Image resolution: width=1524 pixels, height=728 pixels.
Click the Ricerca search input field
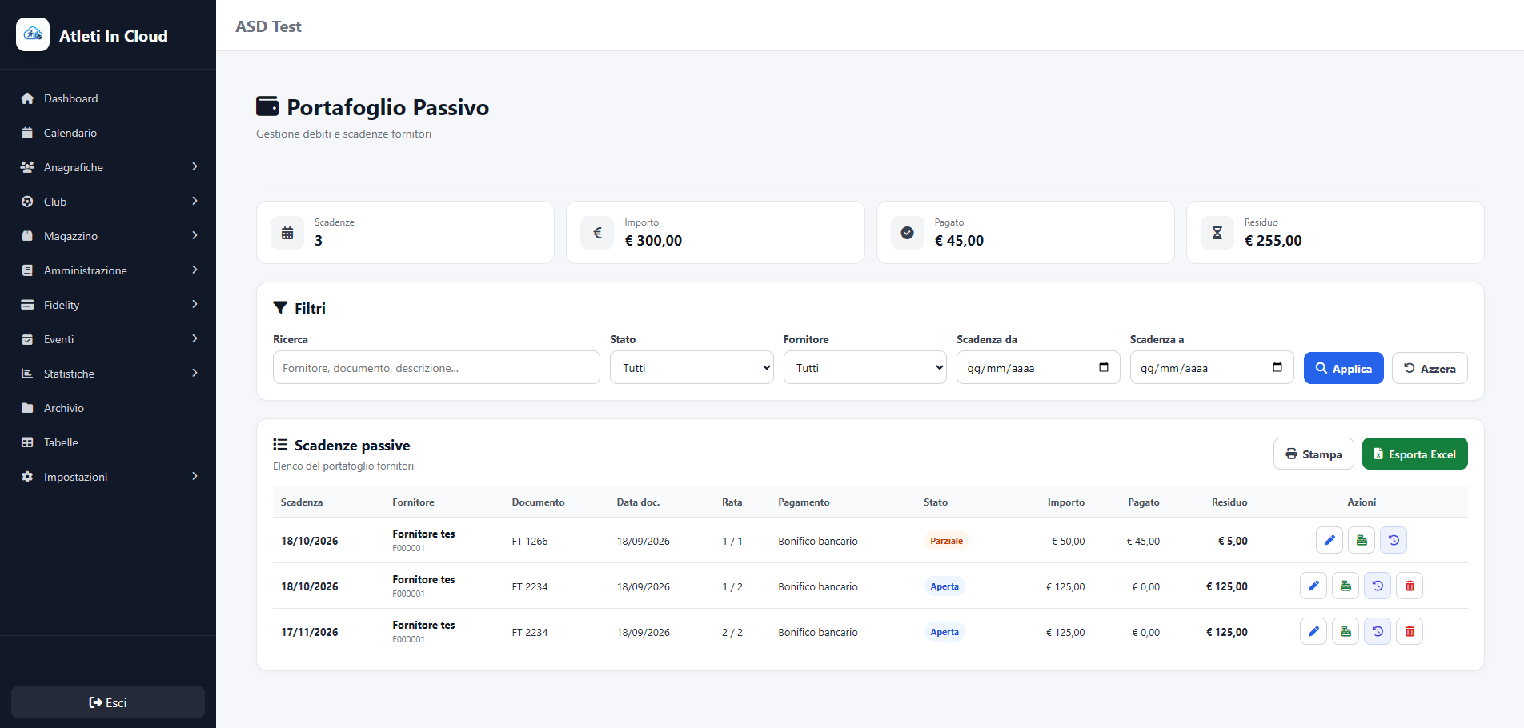[436, 368]
